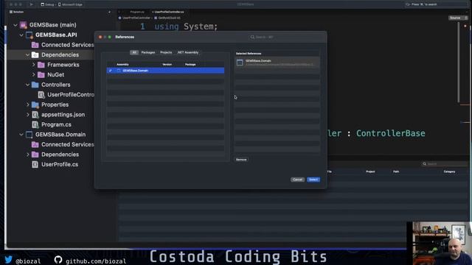This screenshot has height=265, width=472.
Task: Click the Run play button in toolbar
Action: point(31,4)
